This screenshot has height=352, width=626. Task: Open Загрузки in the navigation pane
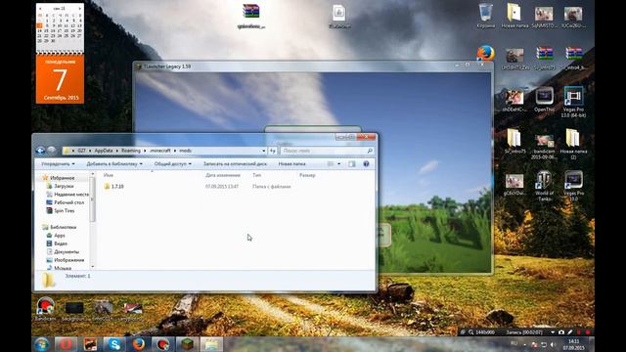(60, 186)
